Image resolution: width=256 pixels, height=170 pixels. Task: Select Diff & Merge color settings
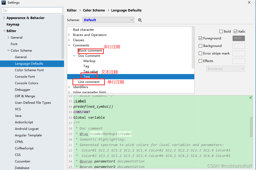tap(25, 96)
